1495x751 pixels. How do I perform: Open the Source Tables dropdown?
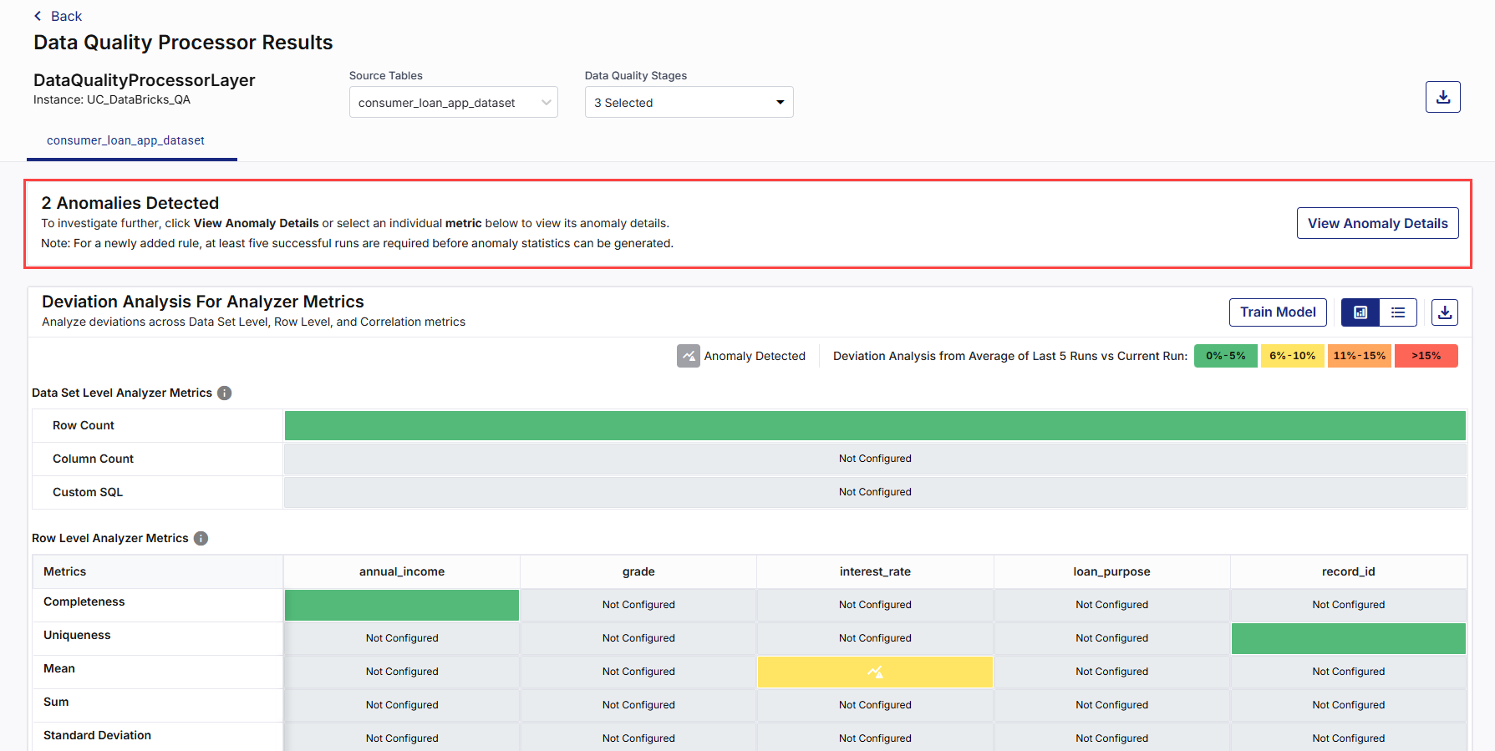click(453, 102)
